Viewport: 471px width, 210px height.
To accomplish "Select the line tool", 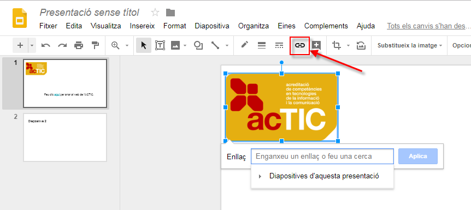I will (215, 45).
